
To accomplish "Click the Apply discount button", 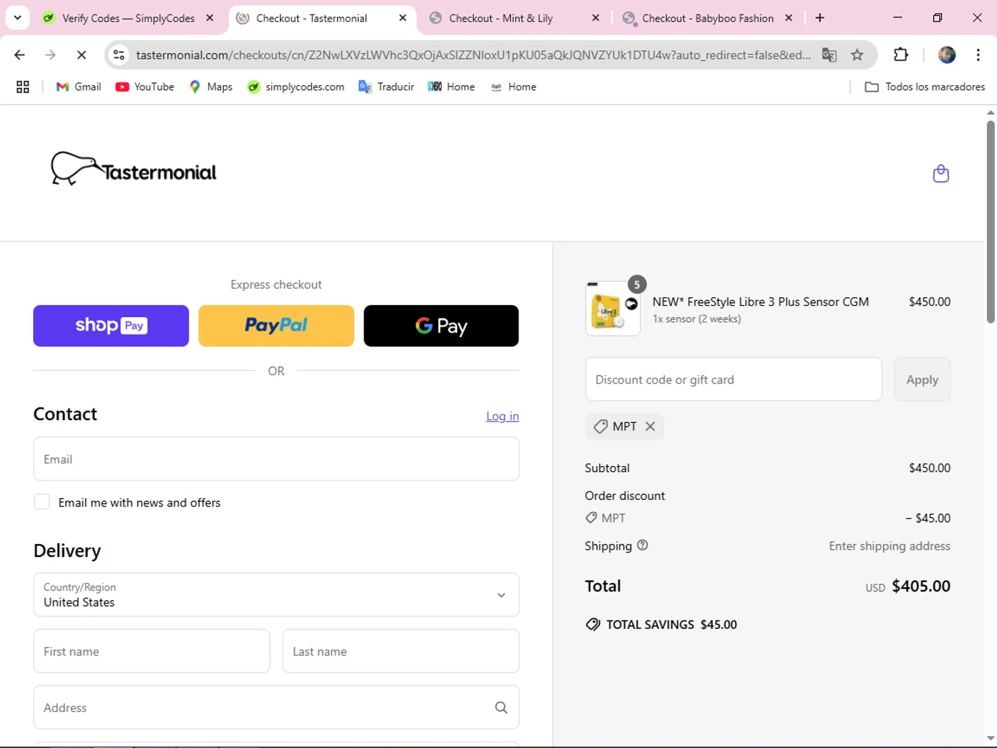I will [922, 379].
